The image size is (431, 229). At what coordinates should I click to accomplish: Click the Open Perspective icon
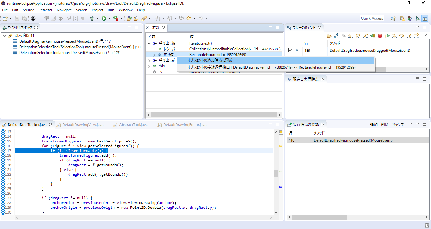click(x=393, y=18)
